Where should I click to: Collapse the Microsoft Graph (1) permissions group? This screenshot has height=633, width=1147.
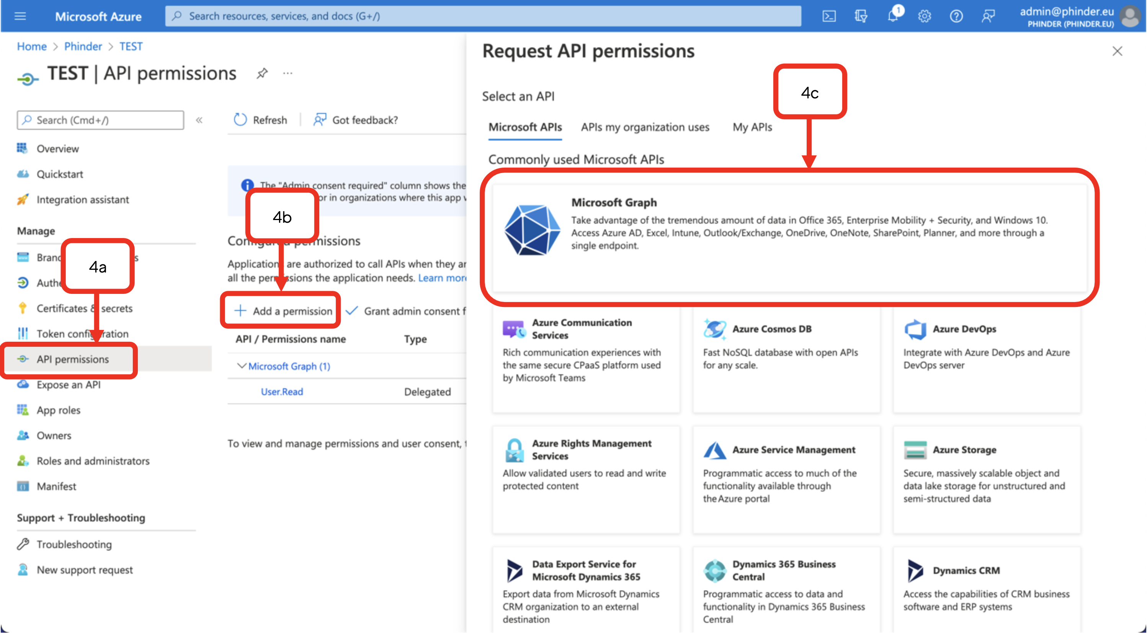click(x=241, y=366)
